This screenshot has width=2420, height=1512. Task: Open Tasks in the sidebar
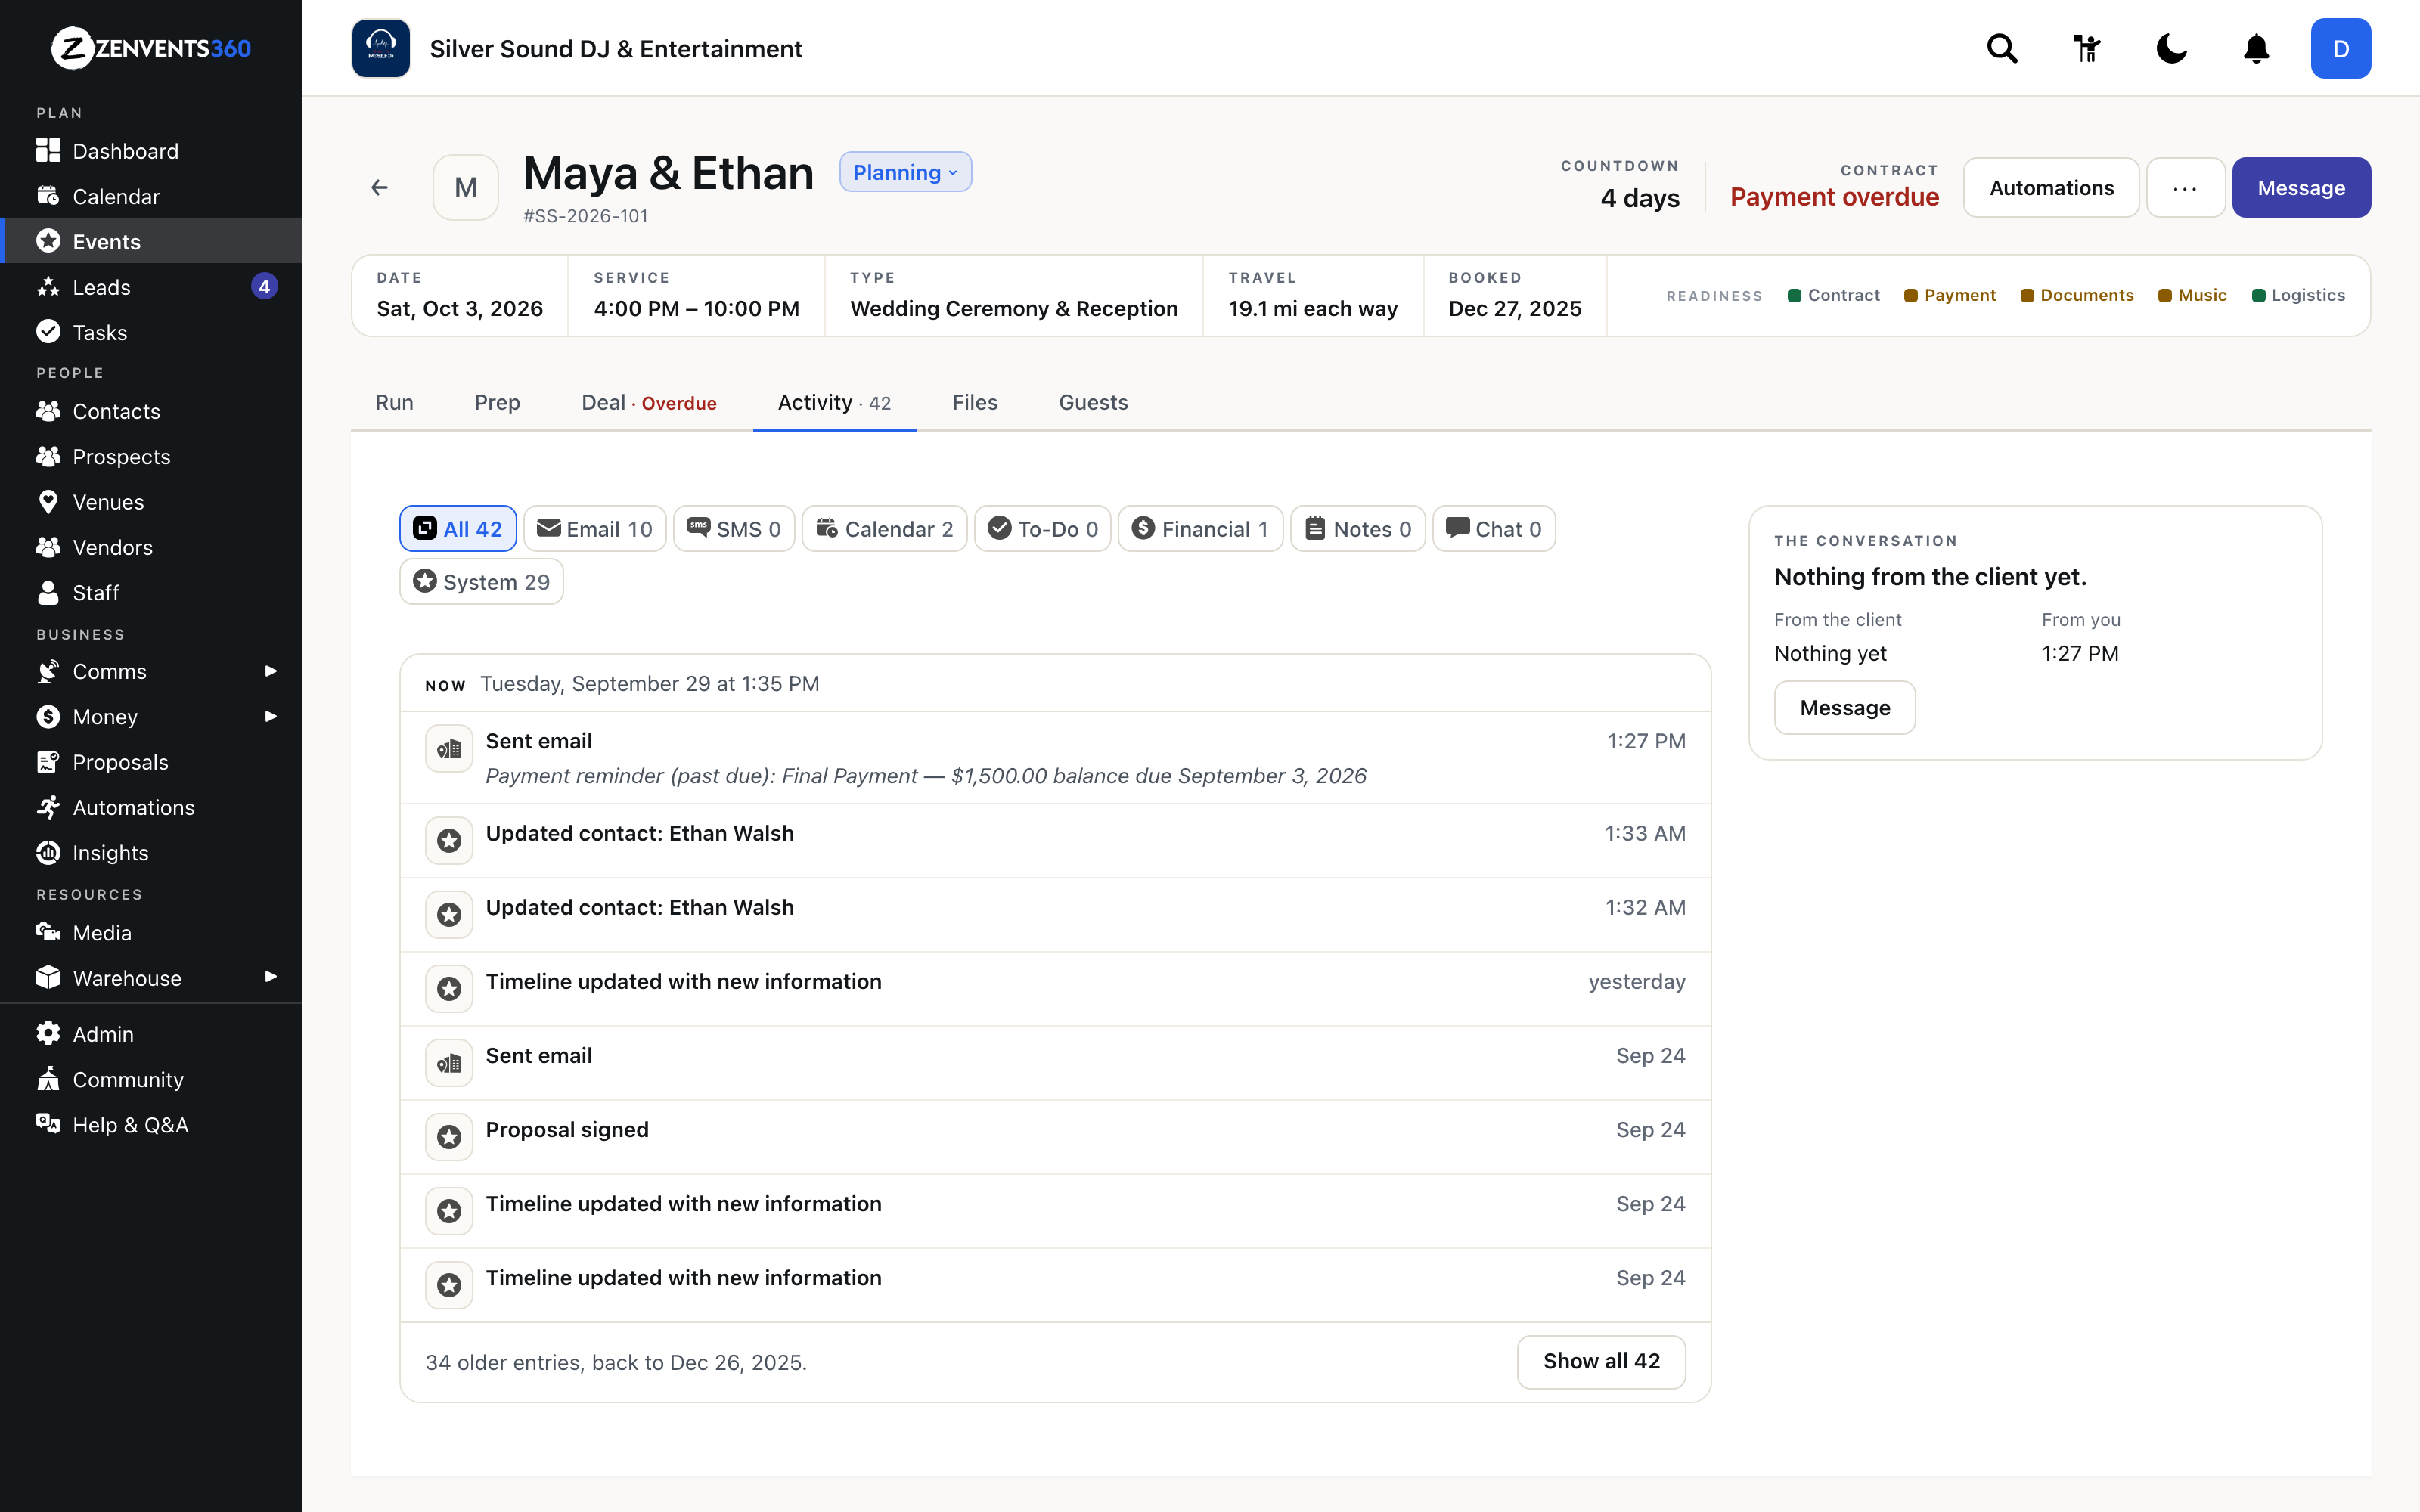tap(151, 332)
